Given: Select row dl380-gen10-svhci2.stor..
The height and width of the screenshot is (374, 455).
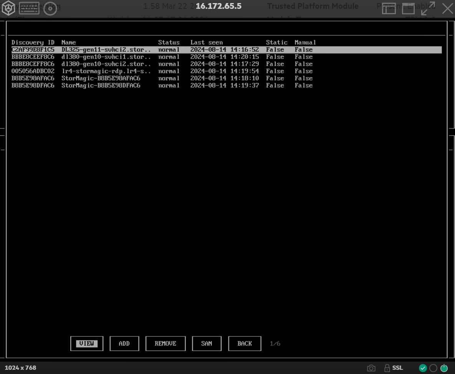Looking at the screenshot, I should coord(226,64).
